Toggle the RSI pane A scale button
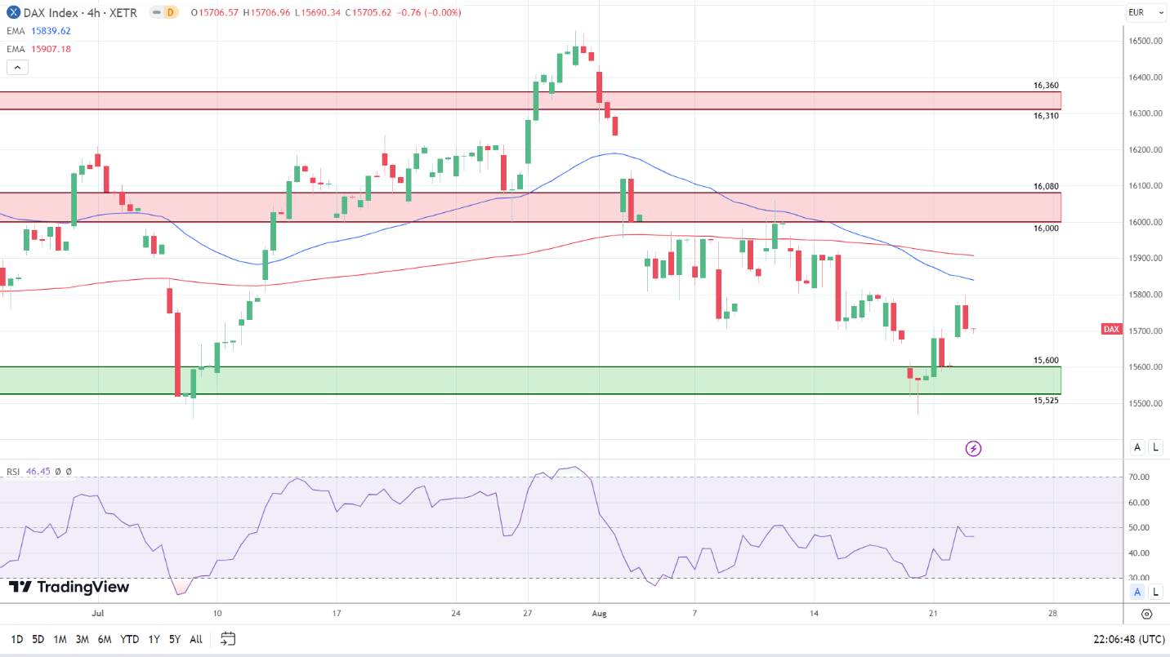Viewport: 1170px width, 657px height. tap(1137, 592)
